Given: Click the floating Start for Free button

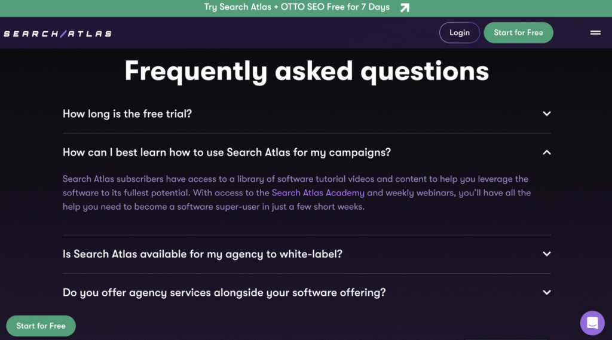Looking at the screenshot, I should pyautogui.click(x=41, y=326).
